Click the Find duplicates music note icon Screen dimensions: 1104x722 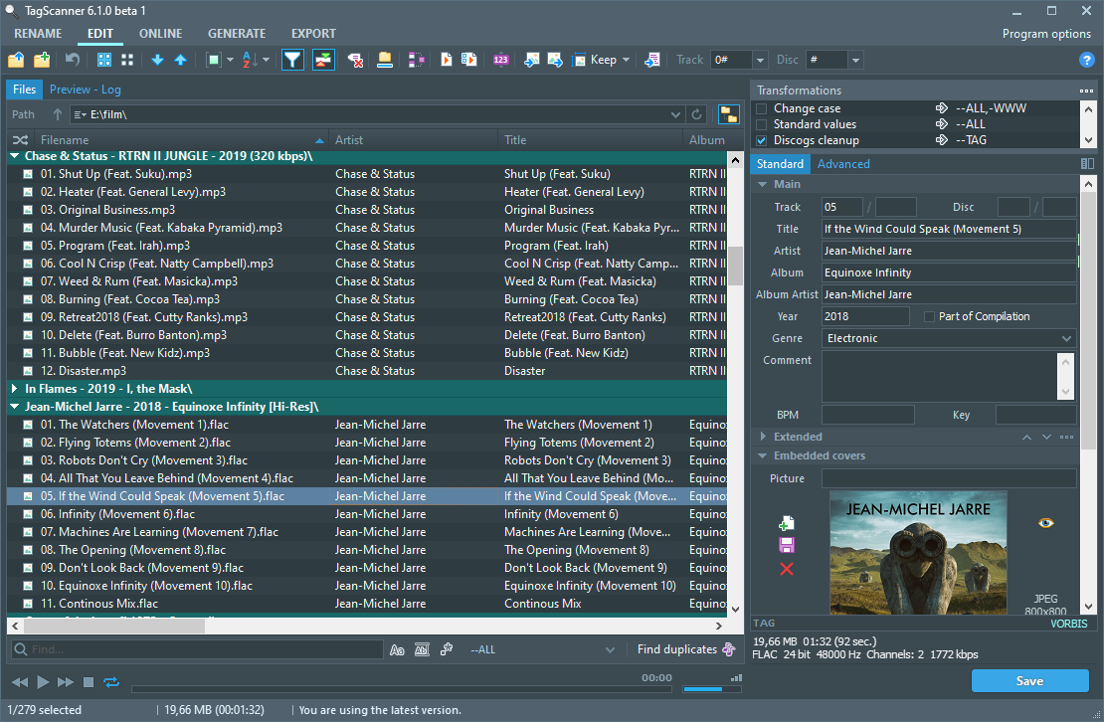point(729,648)
